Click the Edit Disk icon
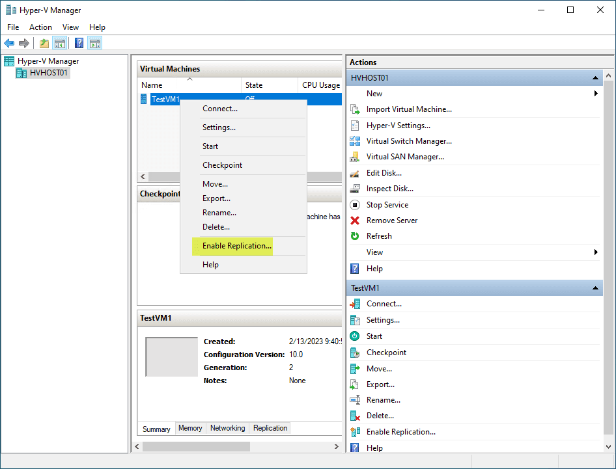 (355, 173)
